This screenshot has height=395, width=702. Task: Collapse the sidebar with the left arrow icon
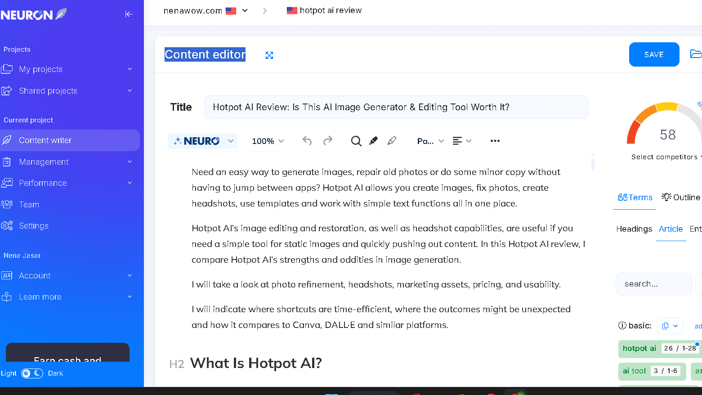click(x=129, y=14)
